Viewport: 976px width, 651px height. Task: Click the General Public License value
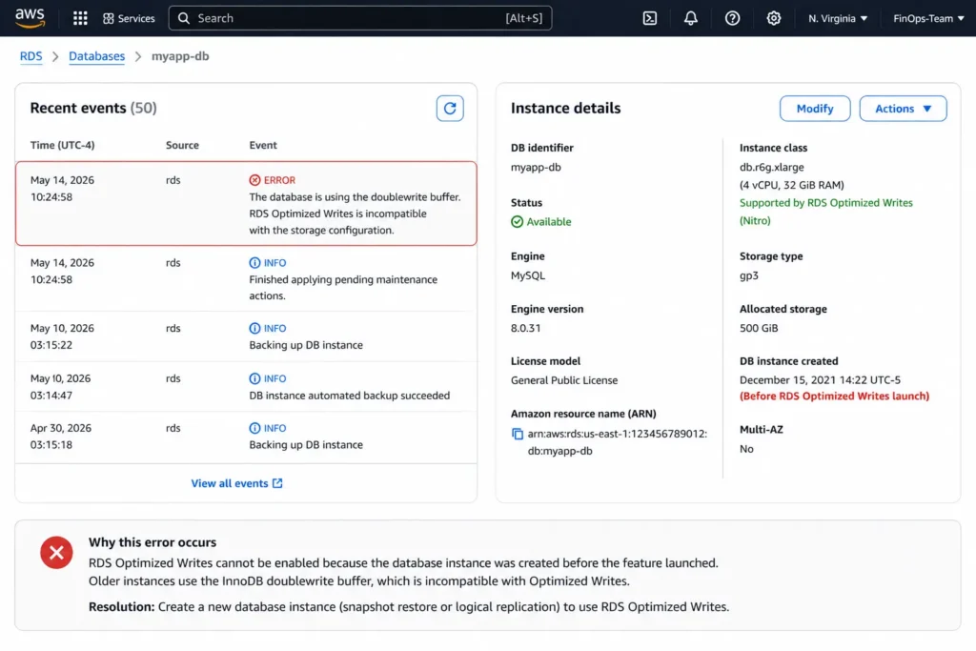point(564,380)
